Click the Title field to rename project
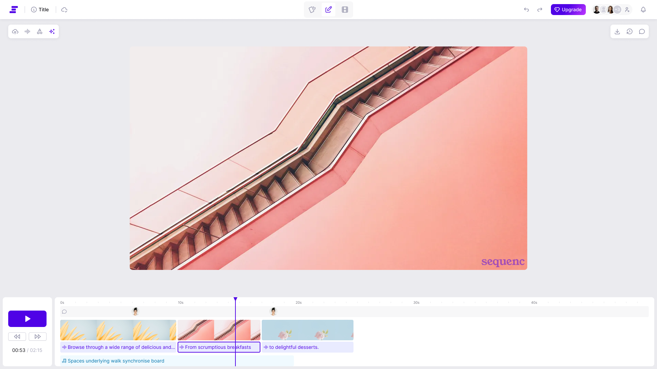This screenshot has width=657, height=369. (x=43, y=10)
